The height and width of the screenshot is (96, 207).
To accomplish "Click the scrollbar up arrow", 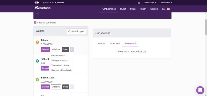I will click(206, 14).
